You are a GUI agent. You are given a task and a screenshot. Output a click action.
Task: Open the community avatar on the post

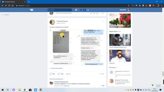pyautogui.click(x=52, y=22)
